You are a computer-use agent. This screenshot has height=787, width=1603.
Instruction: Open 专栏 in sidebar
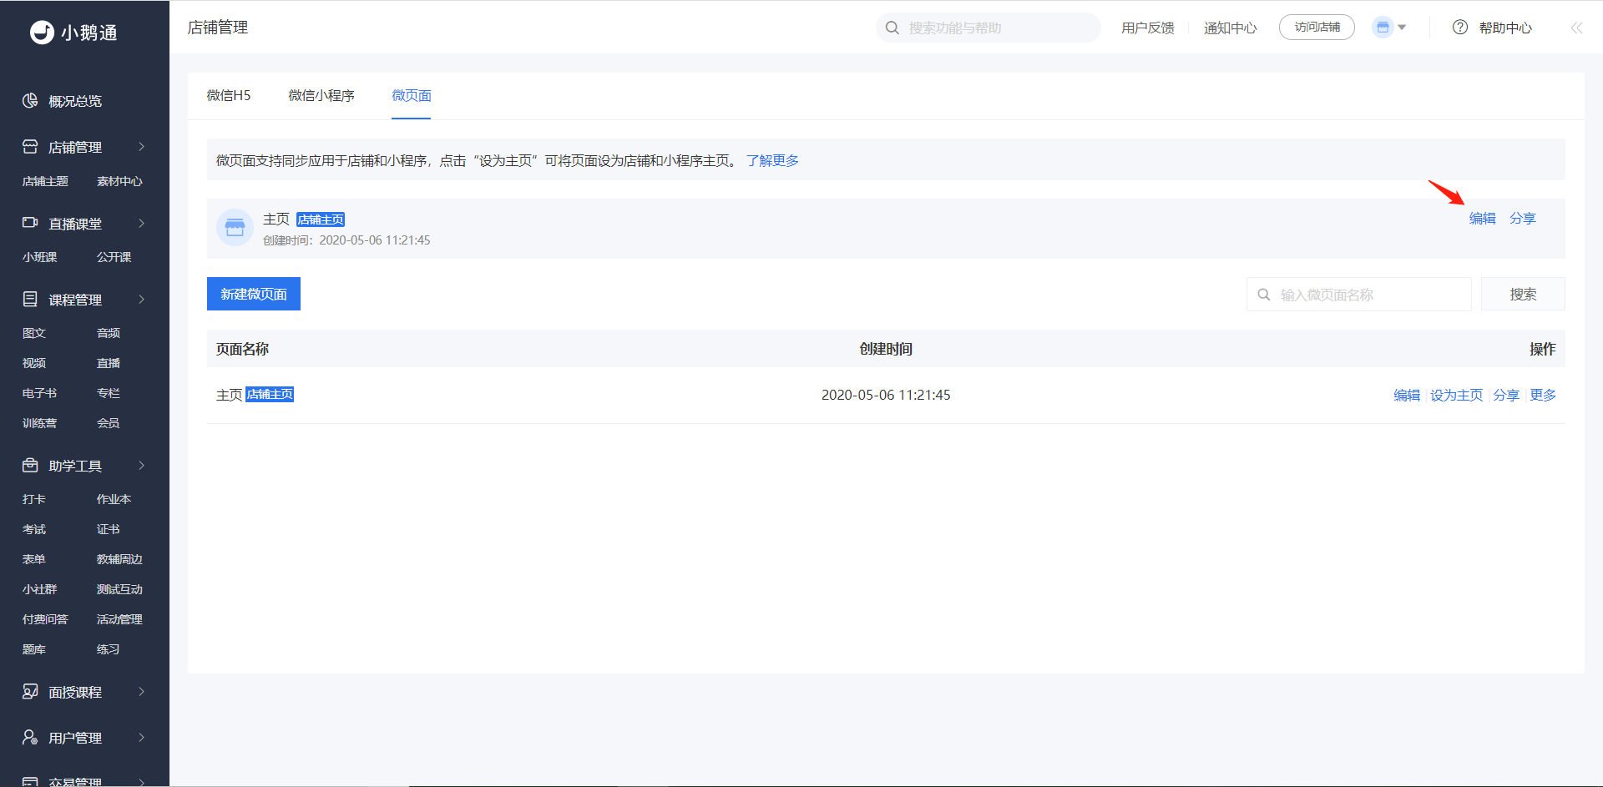pyautogui.click(x=108, y=393)
